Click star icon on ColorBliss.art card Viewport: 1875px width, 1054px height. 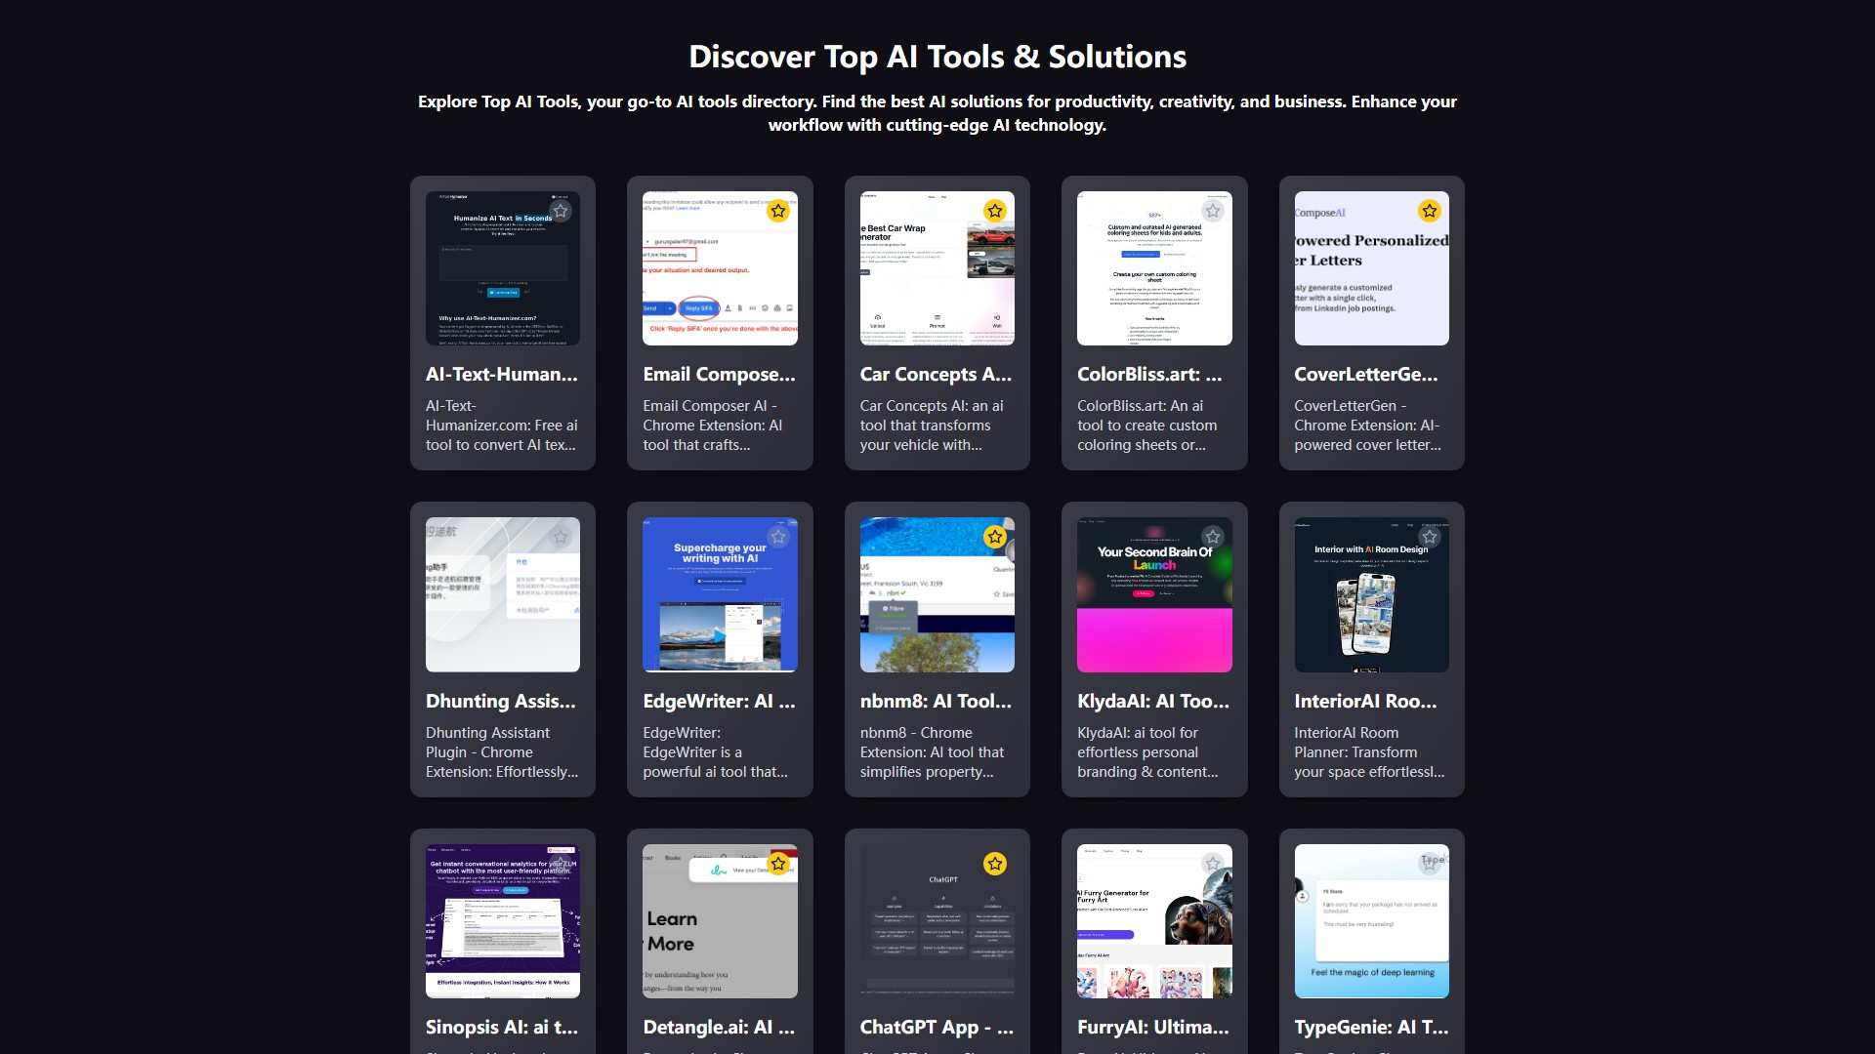pos(1212,211)
